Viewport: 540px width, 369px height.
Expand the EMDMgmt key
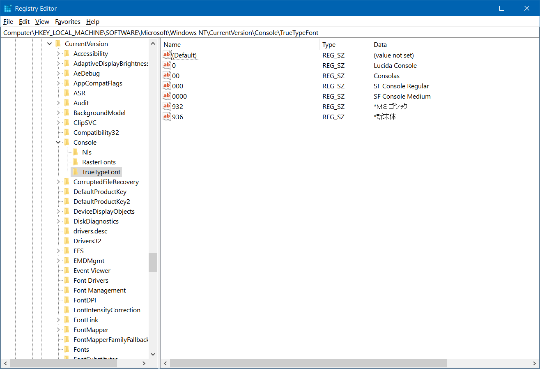click(x=58, y=261)
